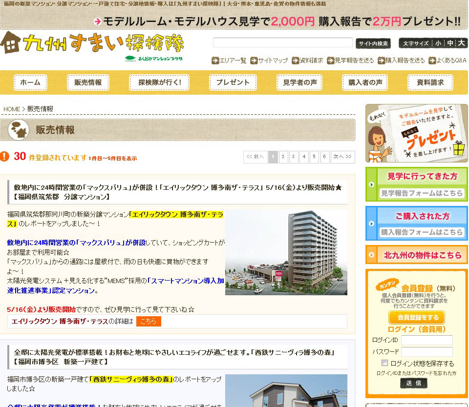Click the arrow icon on 北九州の物件 banner

point(371,255)
